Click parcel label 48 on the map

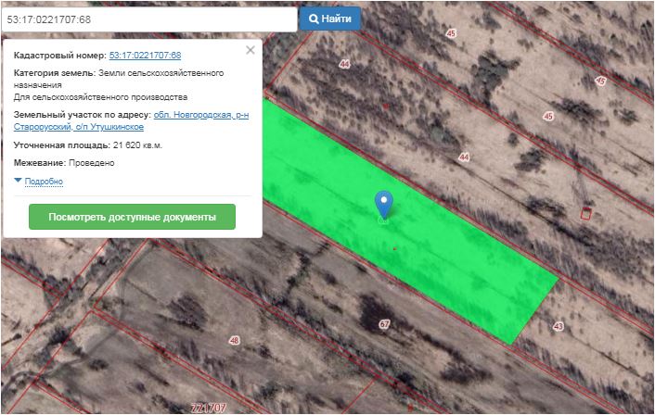pos(234,341)
